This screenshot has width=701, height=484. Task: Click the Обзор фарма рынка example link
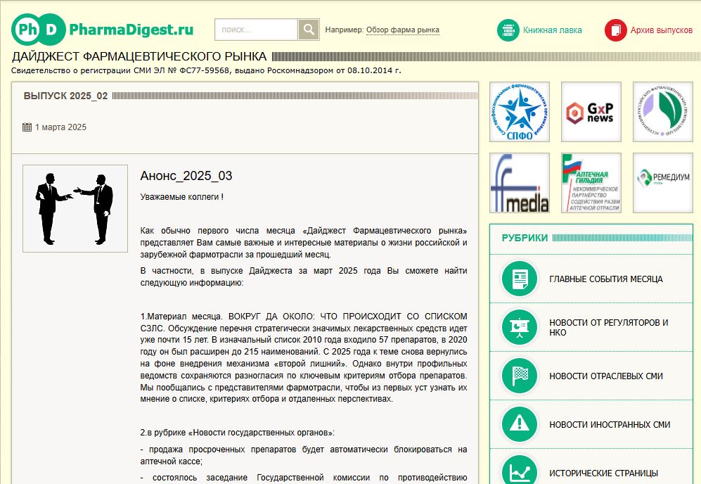(x=403, y=30)
